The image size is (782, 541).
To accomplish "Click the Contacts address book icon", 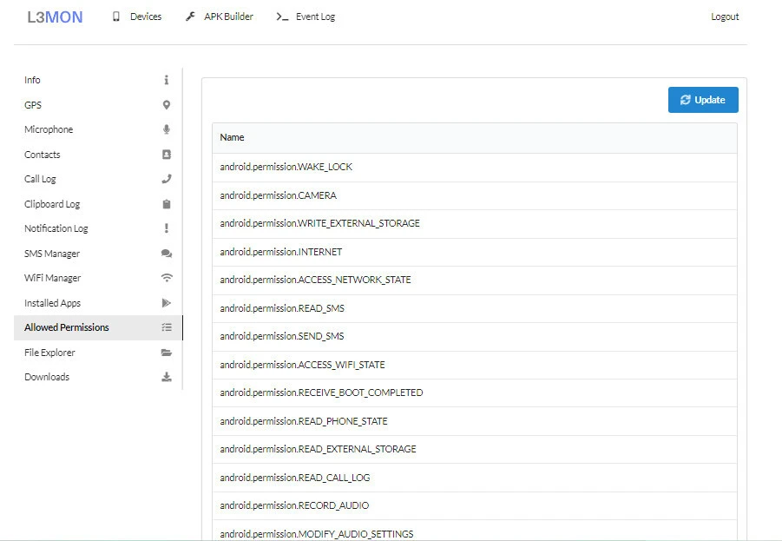I will [167, 155].
